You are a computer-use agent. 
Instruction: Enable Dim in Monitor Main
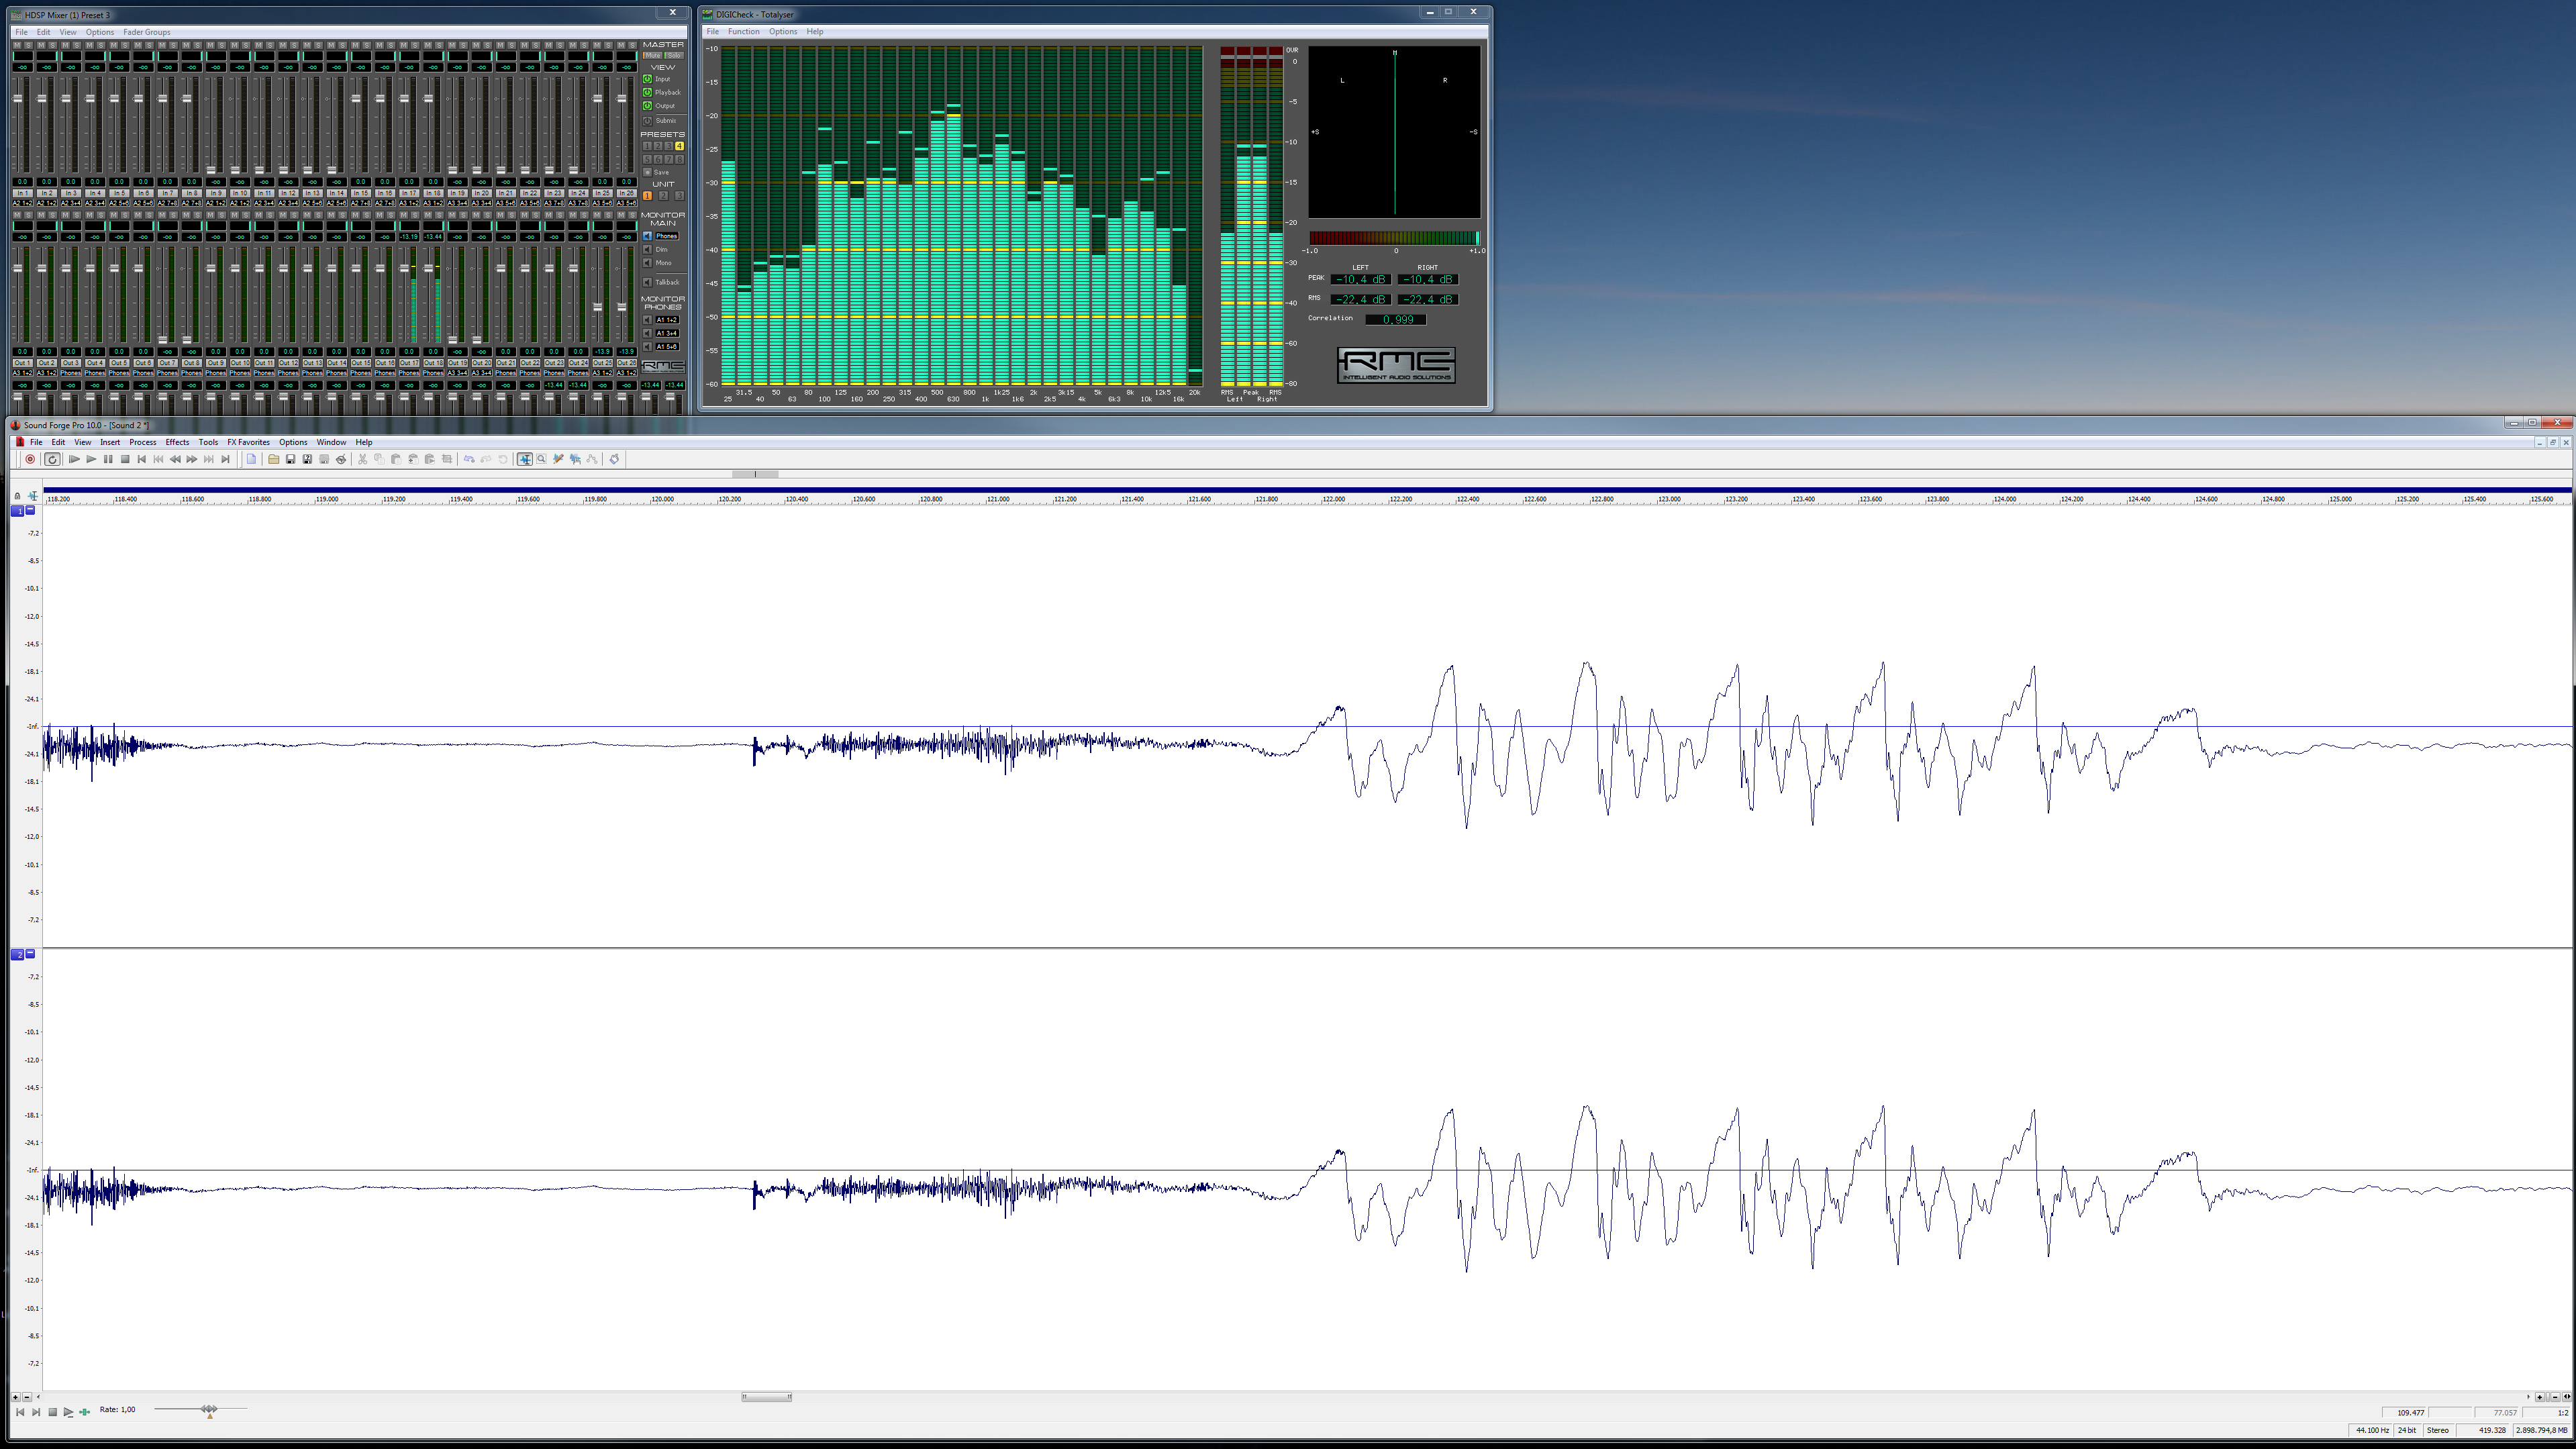[648, 250]
